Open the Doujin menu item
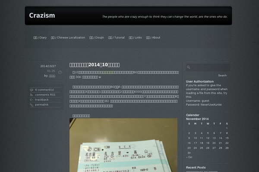Viewport: 259px width, 172px height. tap(97, 37)
